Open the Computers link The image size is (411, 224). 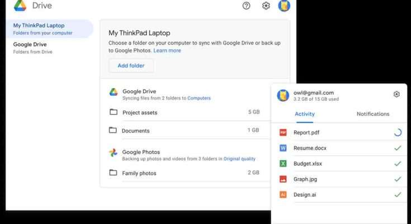pos(199,98)
